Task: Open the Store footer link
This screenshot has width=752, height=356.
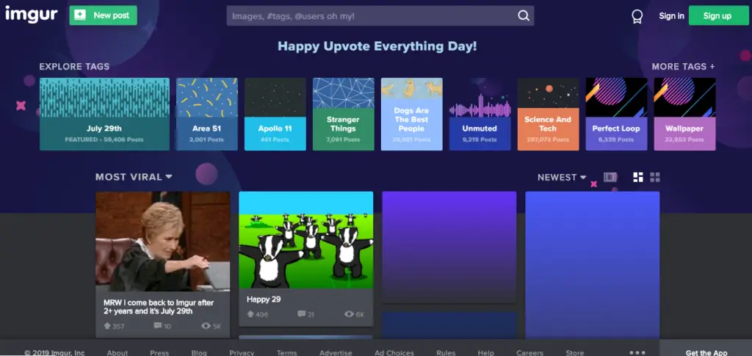Action: coord(575,352)
